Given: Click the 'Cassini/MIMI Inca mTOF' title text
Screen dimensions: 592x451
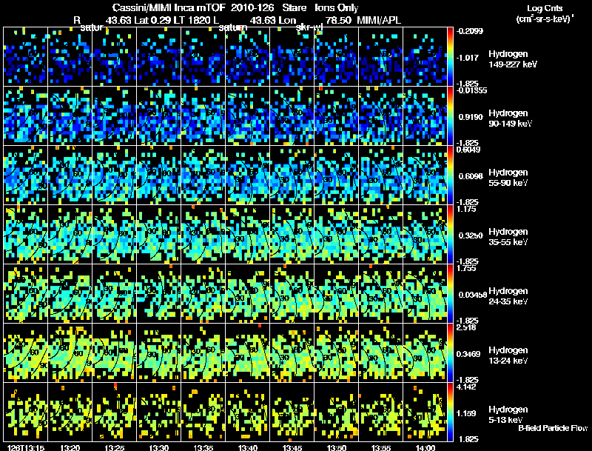Looking at the screenshot, I should pyautogui.click(x=169, y=7).
